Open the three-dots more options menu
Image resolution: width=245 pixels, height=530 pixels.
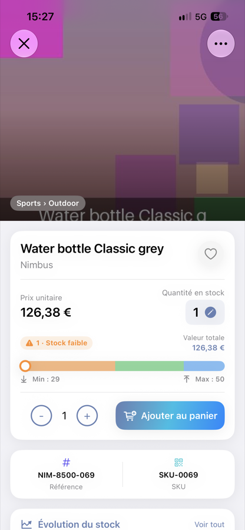coord(221,44)
